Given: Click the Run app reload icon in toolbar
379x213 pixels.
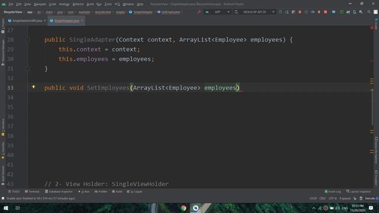Looking at the screenshot, I should (280, 12).
